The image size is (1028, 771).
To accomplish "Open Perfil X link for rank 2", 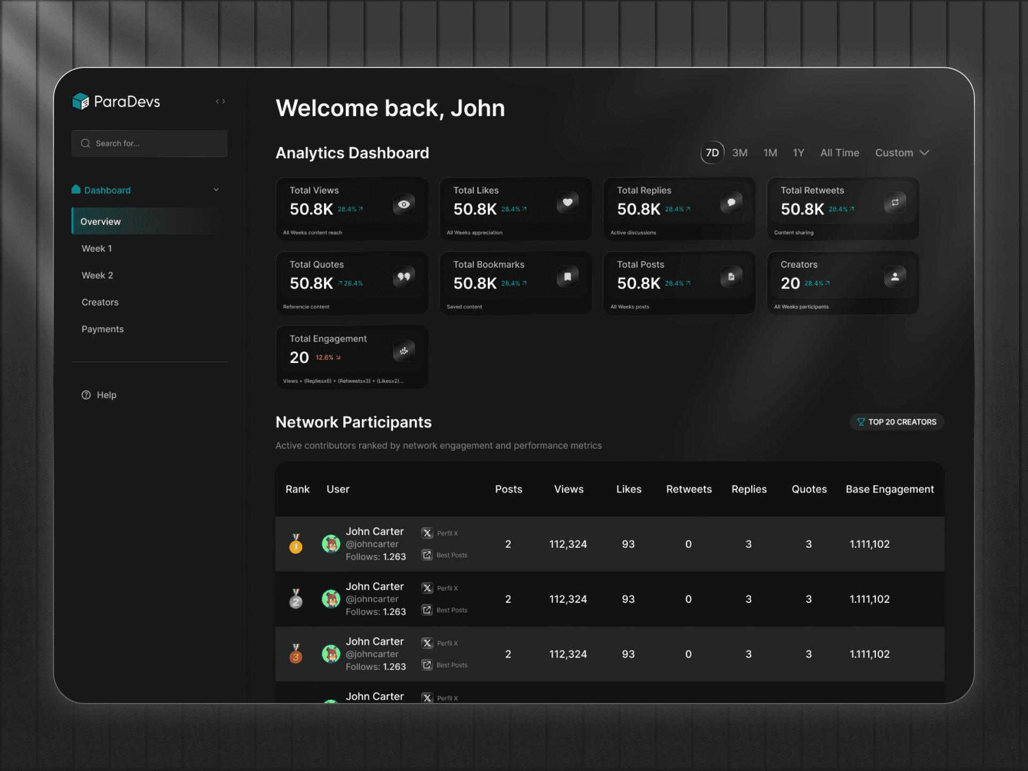I will 447,588.
